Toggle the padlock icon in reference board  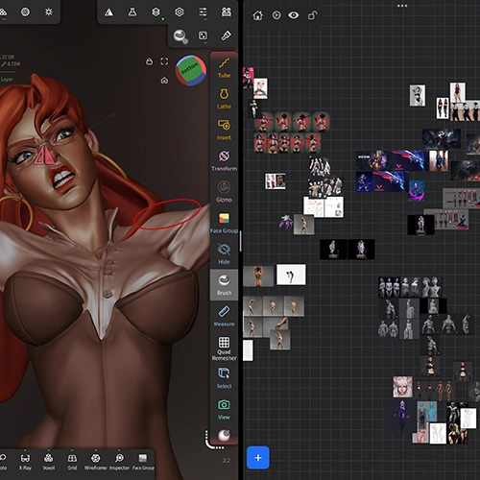pyautogui.click(x=312, y=15)
